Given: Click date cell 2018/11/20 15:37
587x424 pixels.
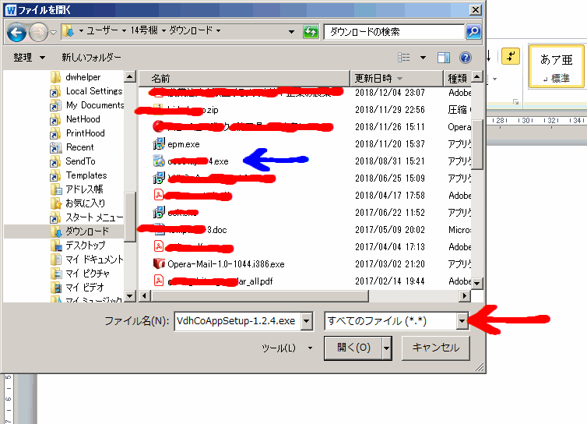Looking at the screenshot, I should pyautogui.click(x=390, y=144).
